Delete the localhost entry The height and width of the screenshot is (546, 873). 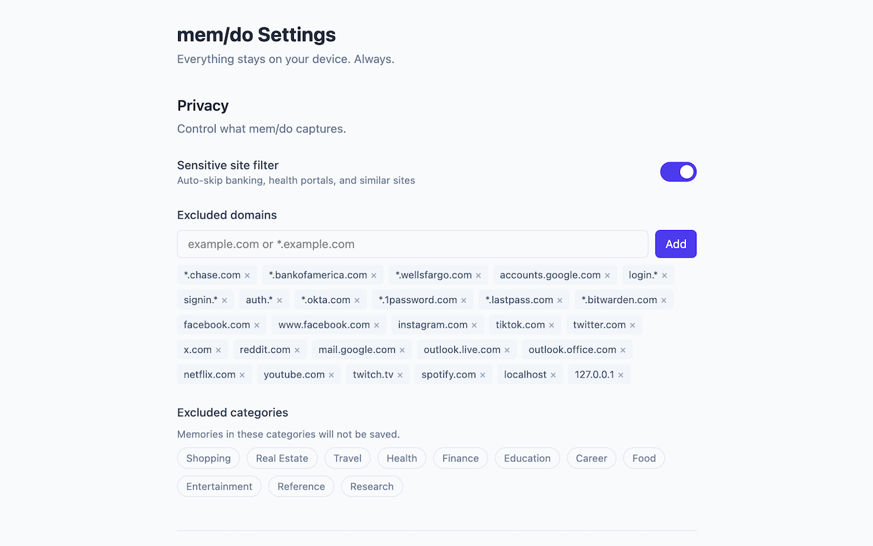pos(552,374)
